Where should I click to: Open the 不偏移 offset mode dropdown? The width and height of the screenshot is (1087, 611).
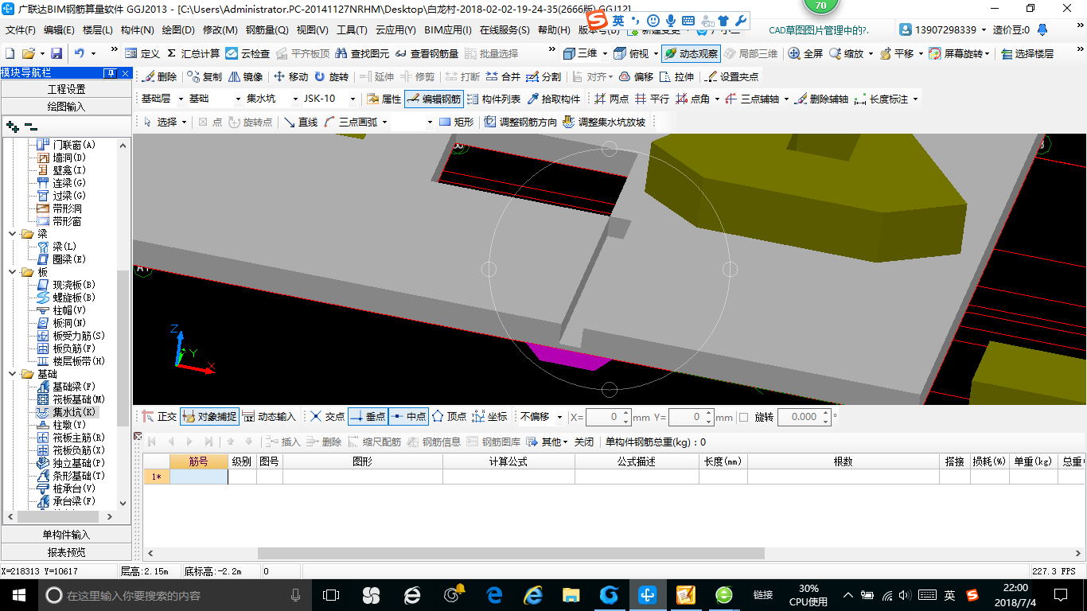(559, 417)
